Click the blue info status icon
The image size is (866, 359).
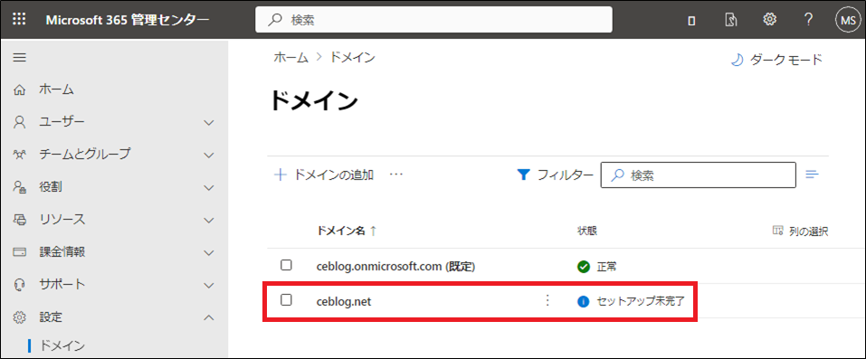pos(583,301)
